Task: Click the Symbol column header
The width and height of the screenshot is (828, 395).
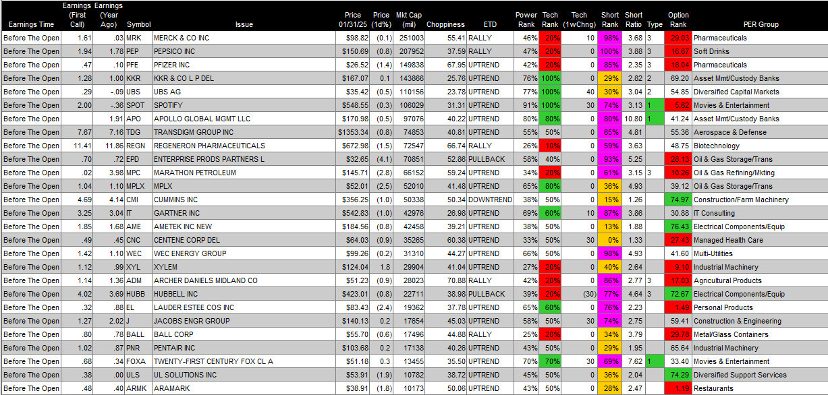Action: click(x=138, y=24)
